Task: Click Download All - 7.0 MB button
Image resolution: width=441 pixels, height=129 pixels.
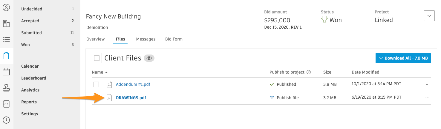Action: point(403,58)
